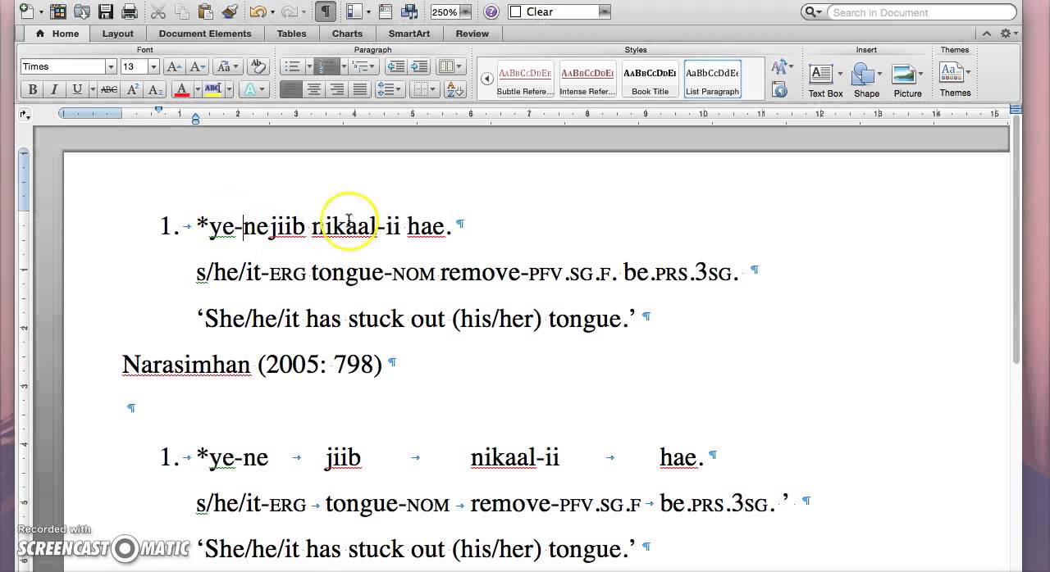
Task: Open the Charts tab
Action: (347, 34)
